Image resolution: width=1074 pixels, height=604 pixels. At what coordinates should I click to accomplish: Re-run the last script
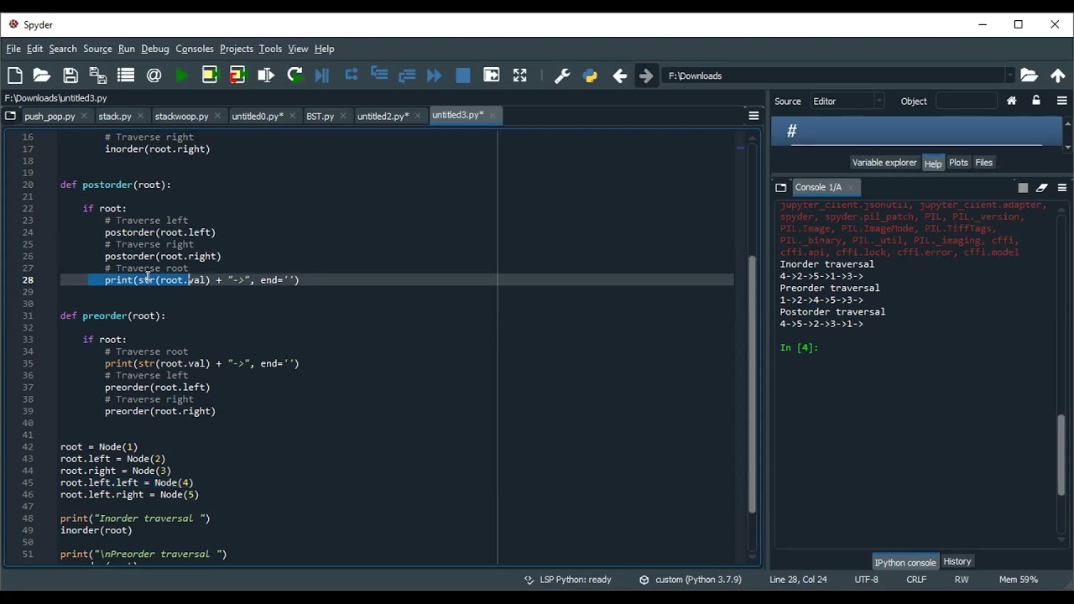coord(295,75)
